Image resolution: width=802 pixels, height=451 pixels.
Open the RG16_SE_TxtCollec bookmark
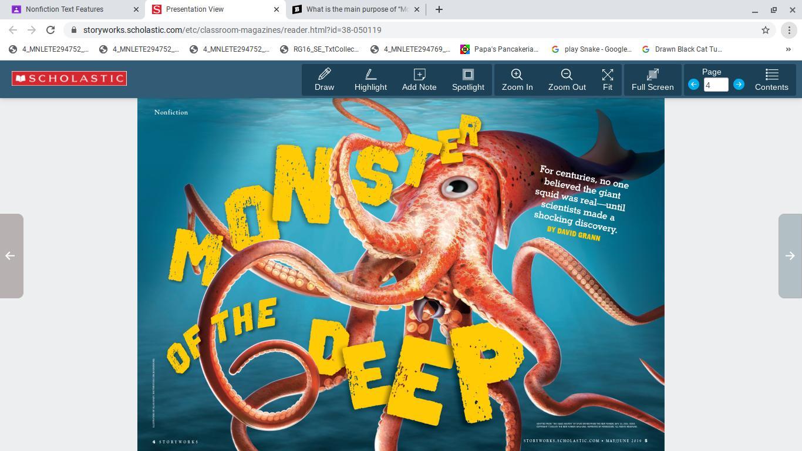320,49
